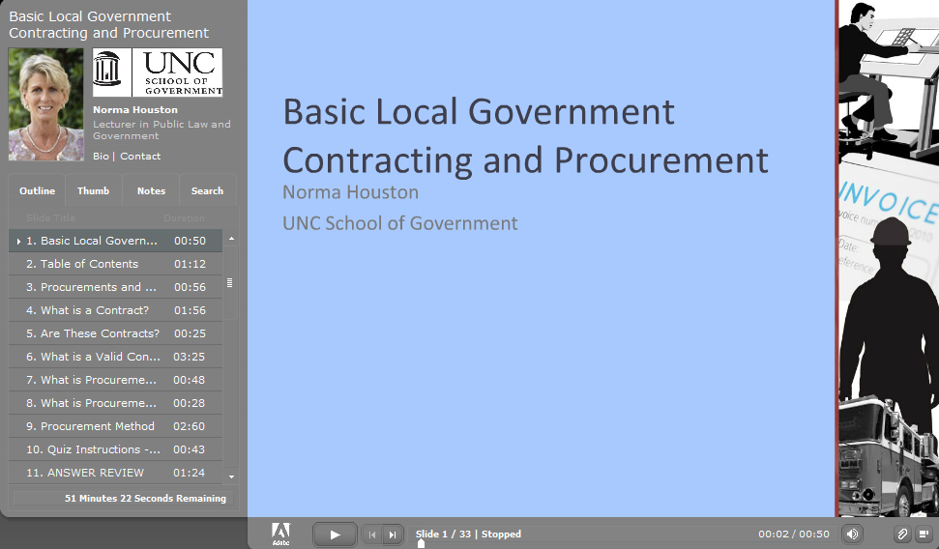Click the playback progress slider marker
Image resolution: width=939 pixels, height=549 pixels.
[x=421, y=544]
